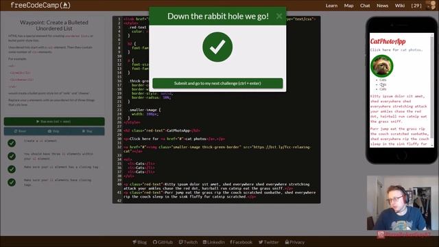Image resolution: width=439 pixels, height=247 pixels.
Task: Open the Twitter footer link
Action: [x=268, y=242]
